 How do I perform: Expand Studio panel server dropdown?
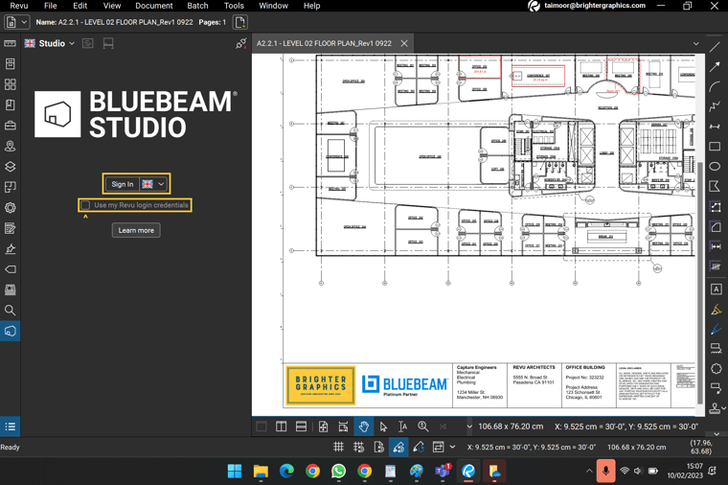coord(72,43)
